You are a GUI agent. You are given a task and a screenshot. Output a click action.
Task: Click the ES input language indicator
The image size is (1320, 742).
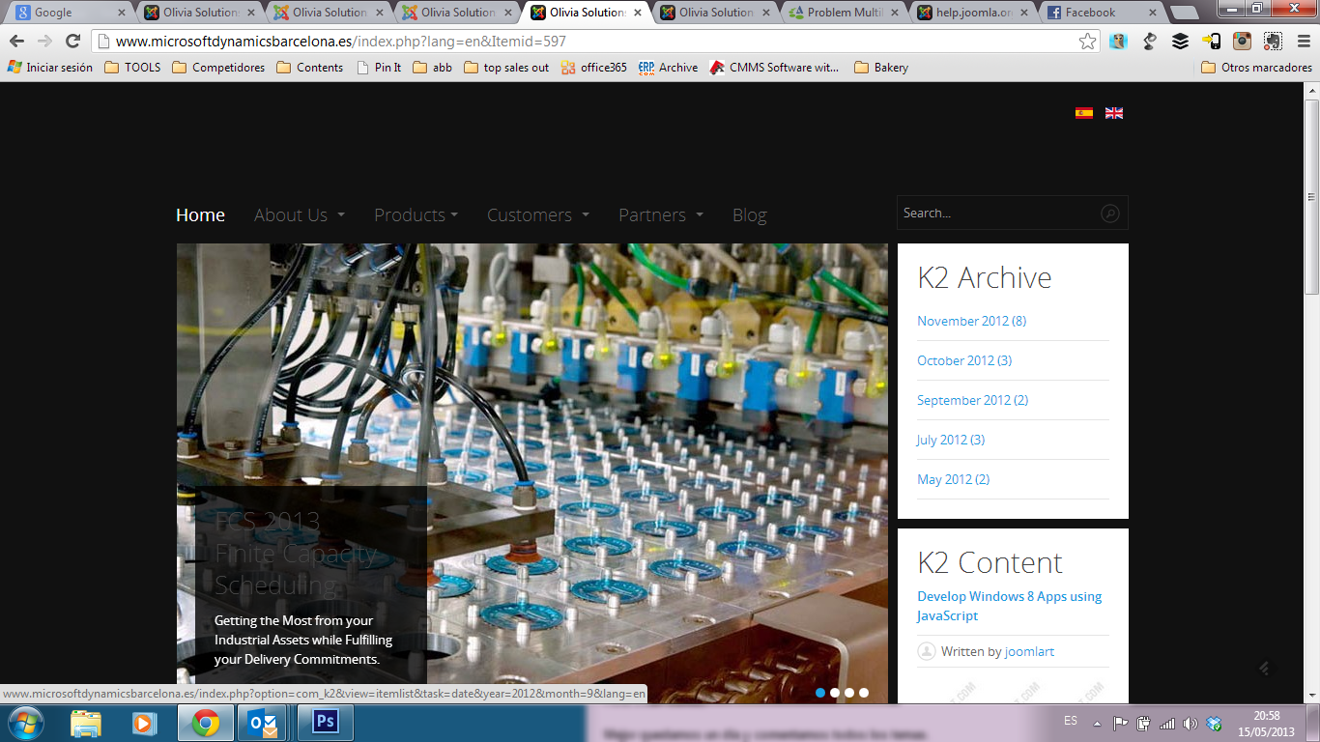1071,722
